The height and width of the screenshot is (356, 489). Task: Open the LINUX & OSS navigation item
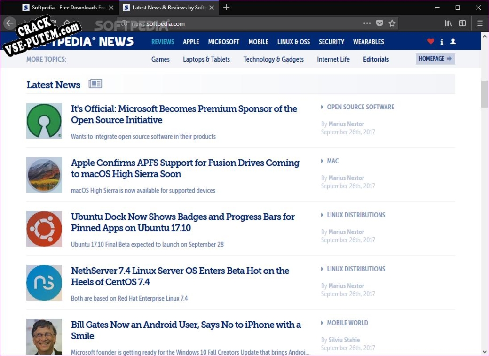tap(293, 42)
